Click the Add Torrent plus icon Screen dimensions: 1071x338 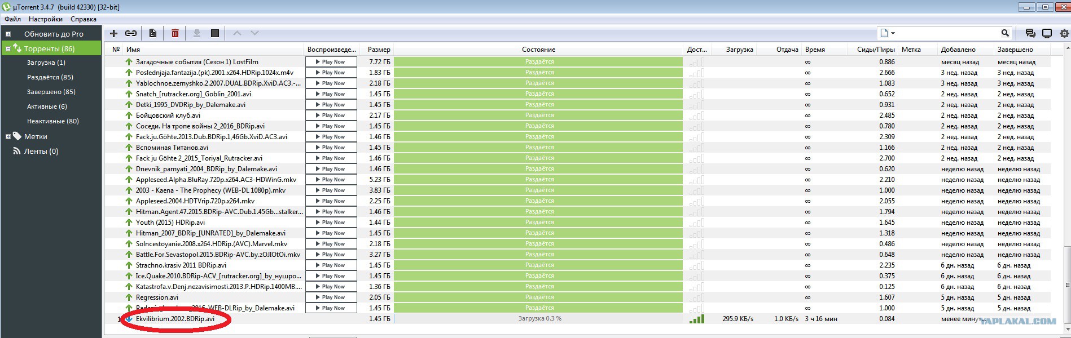coord(113,33)
